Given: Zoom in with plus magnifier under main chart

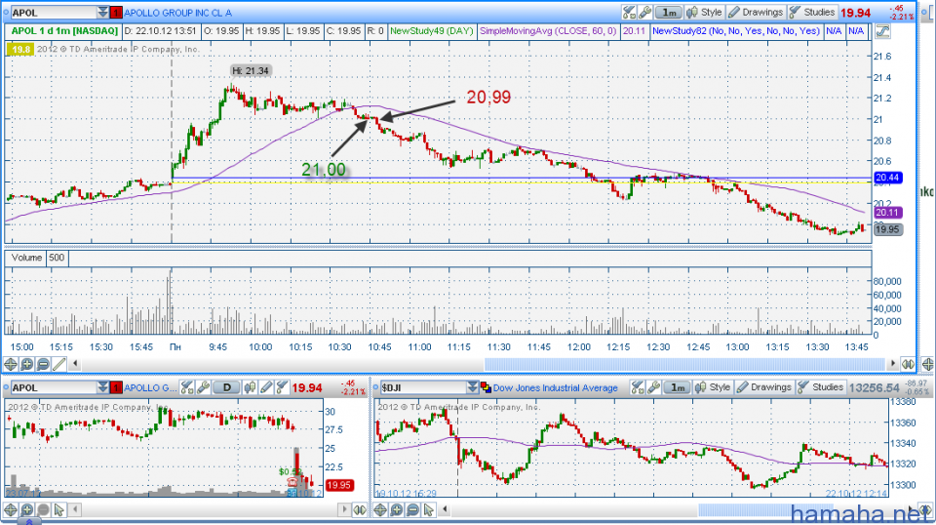Looking at the screenshot, I should (x=27, y=364).
